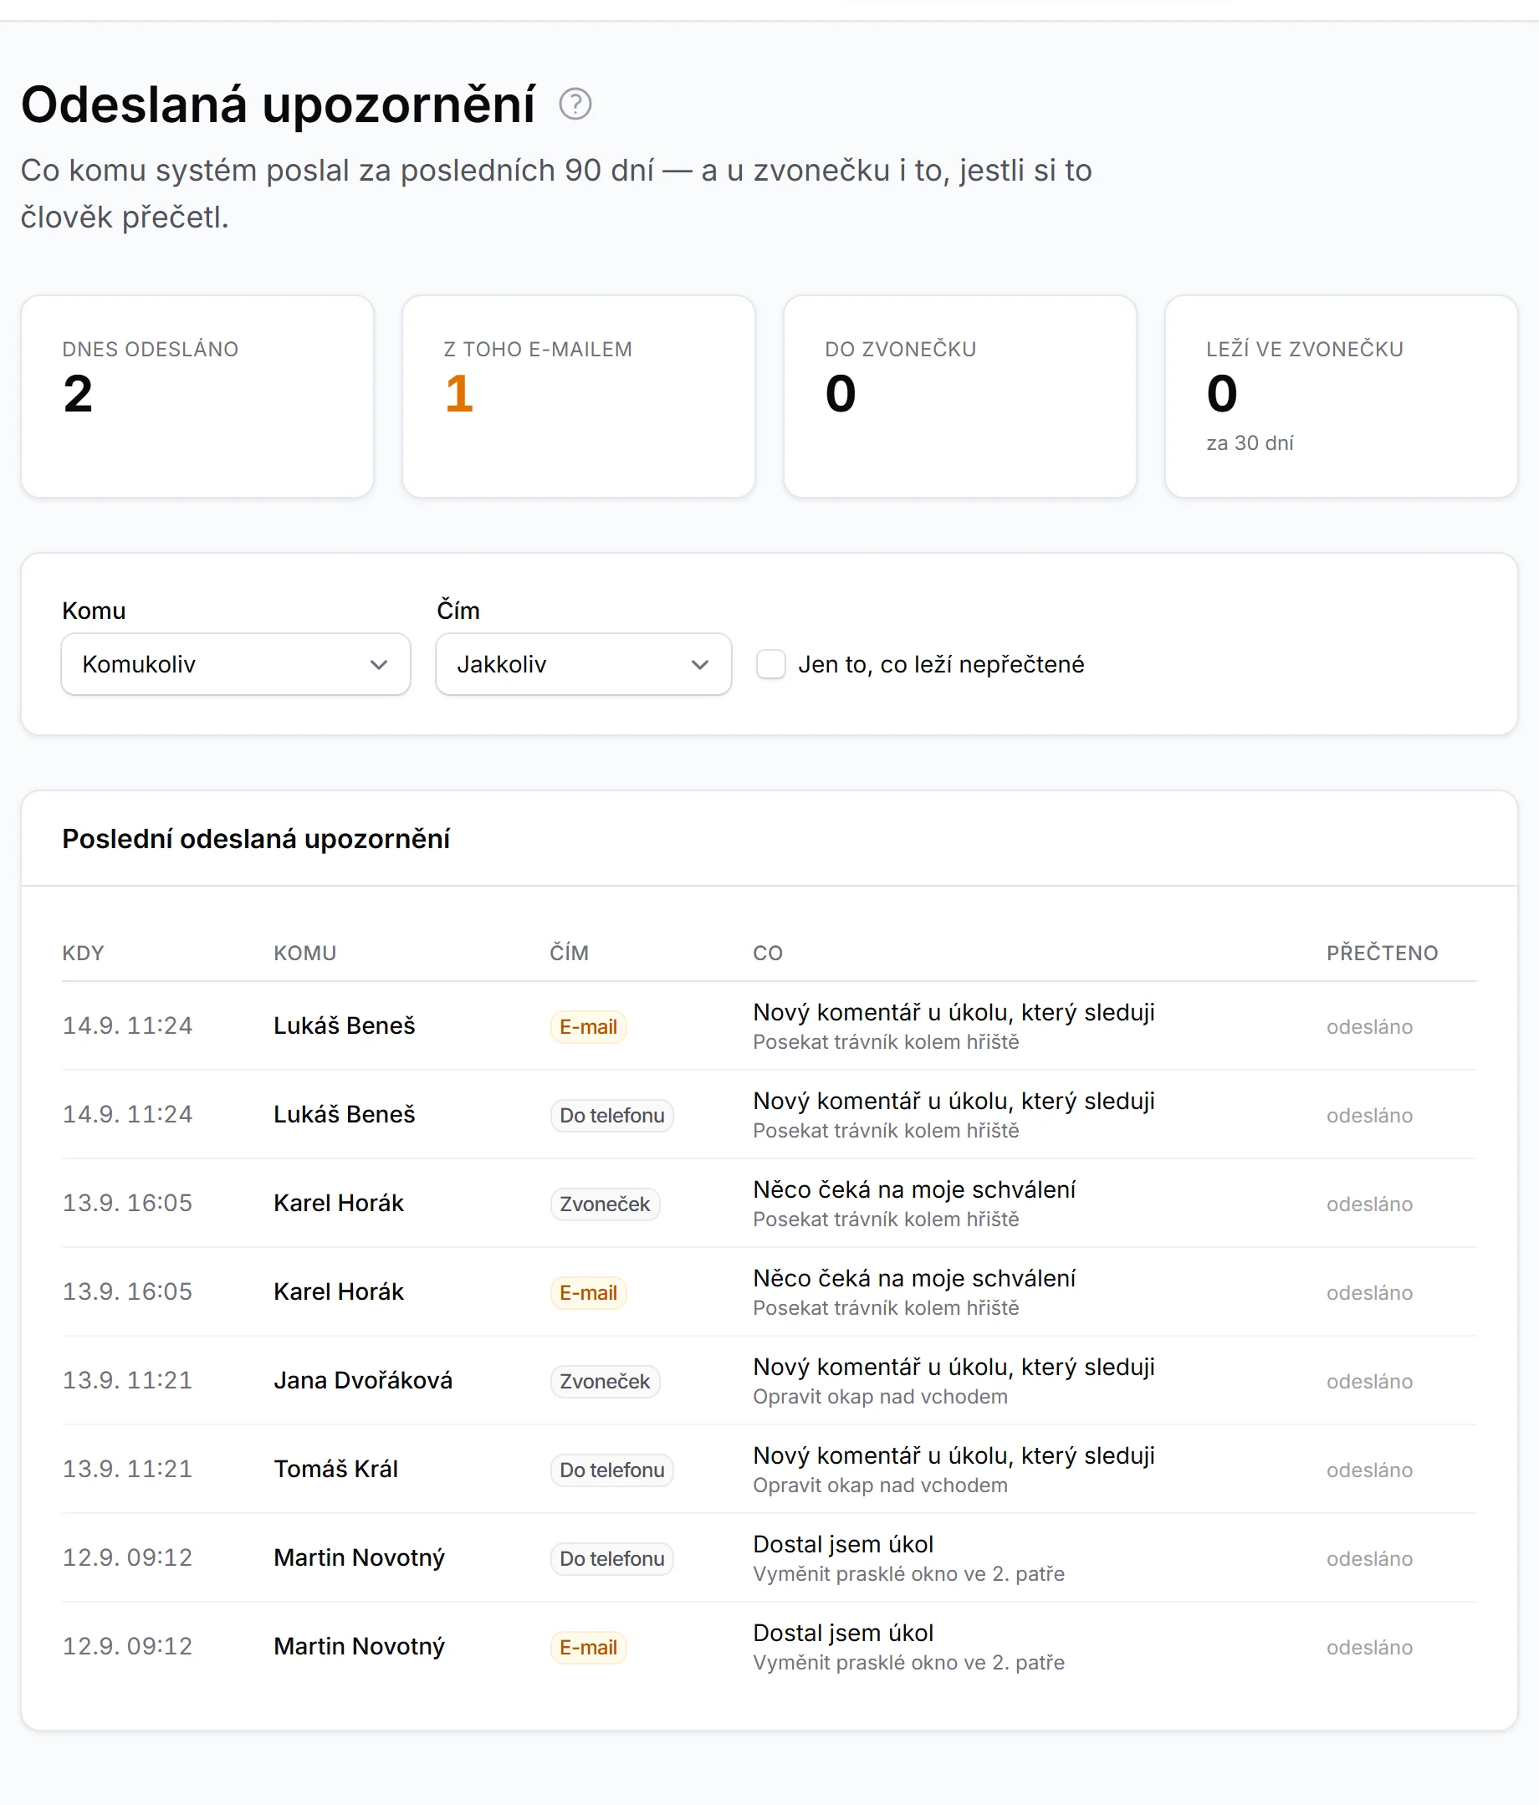The width and height of the screenshot is (1539, 1805).
Task: Click the 'Do zvonečku' stat card
Action: click(x=960, y=396)
